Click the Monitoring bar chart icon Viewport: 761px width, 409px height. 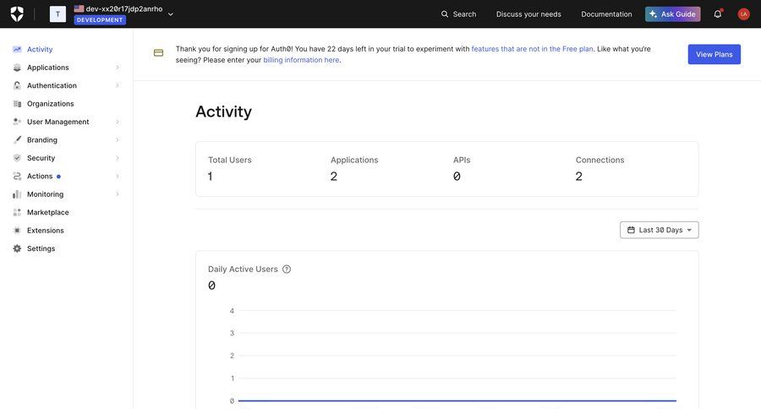coord(17,194)
